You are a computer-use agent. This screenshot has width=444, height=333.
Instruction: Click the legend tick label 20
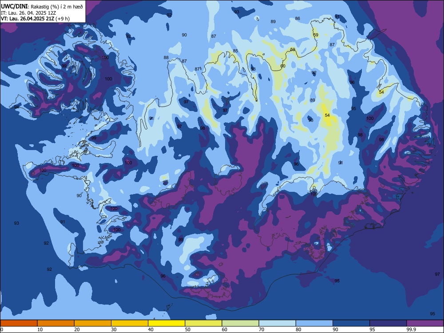(x=77, y=329)
